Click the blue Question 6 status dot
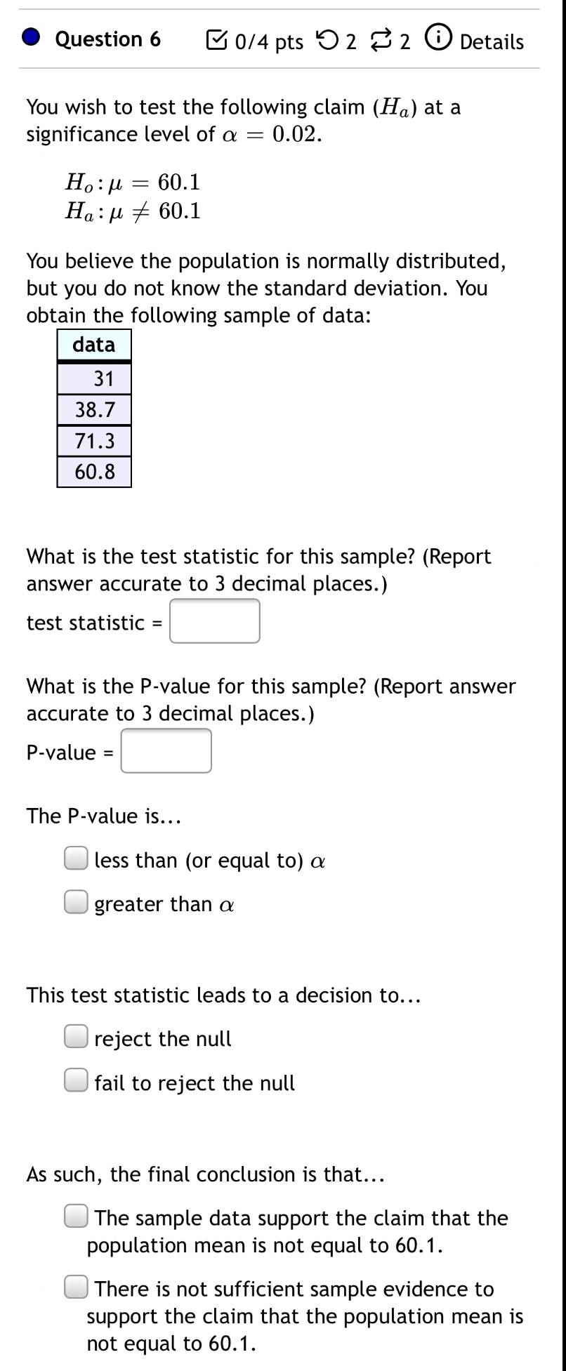This screenshot has width=566, height=1371. click(30, 39)
